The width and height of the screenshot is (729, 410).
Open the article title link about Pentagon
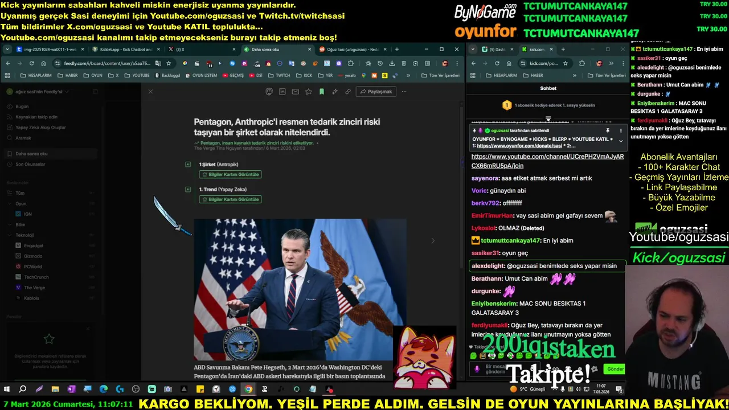[286, 127]
